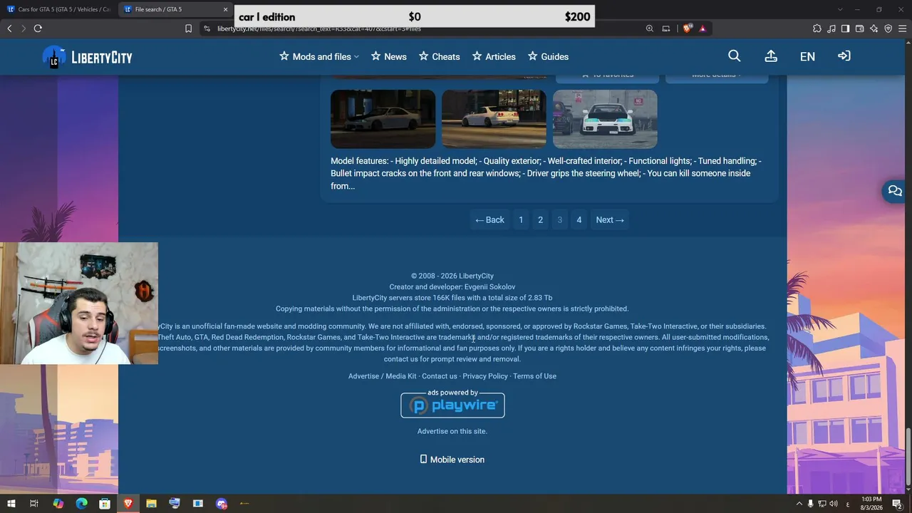
Task: Go to results page 1
Action: click(x=521, y=220)
